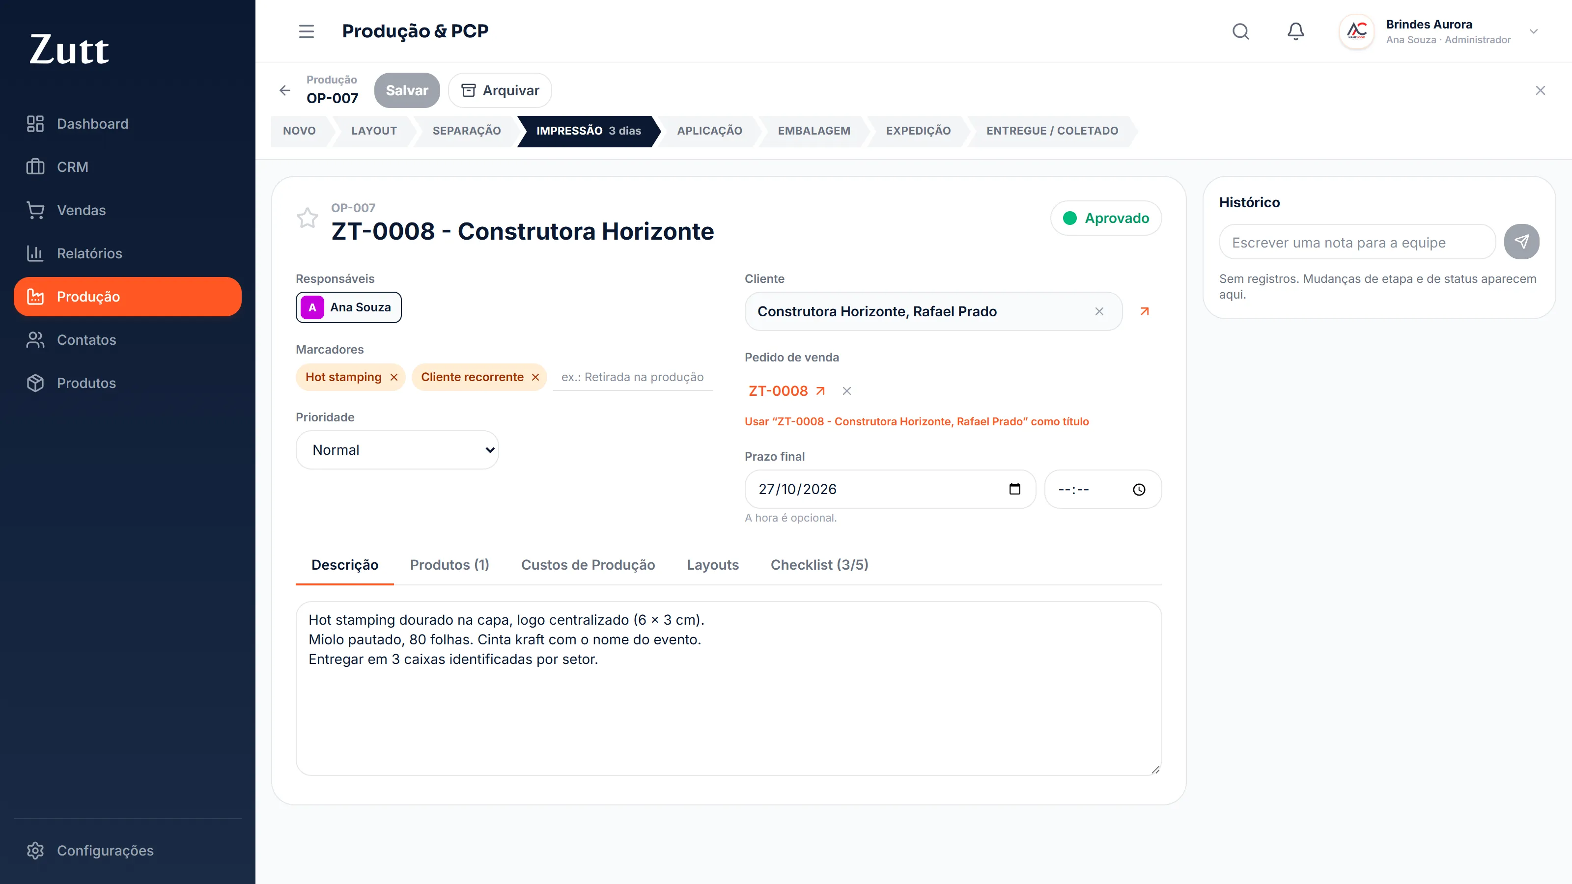Viewport: 1572px width, 884px height.
Task: Close the OP-007 detail panel
Action: pyautogui.click(x=1540, y=90)
